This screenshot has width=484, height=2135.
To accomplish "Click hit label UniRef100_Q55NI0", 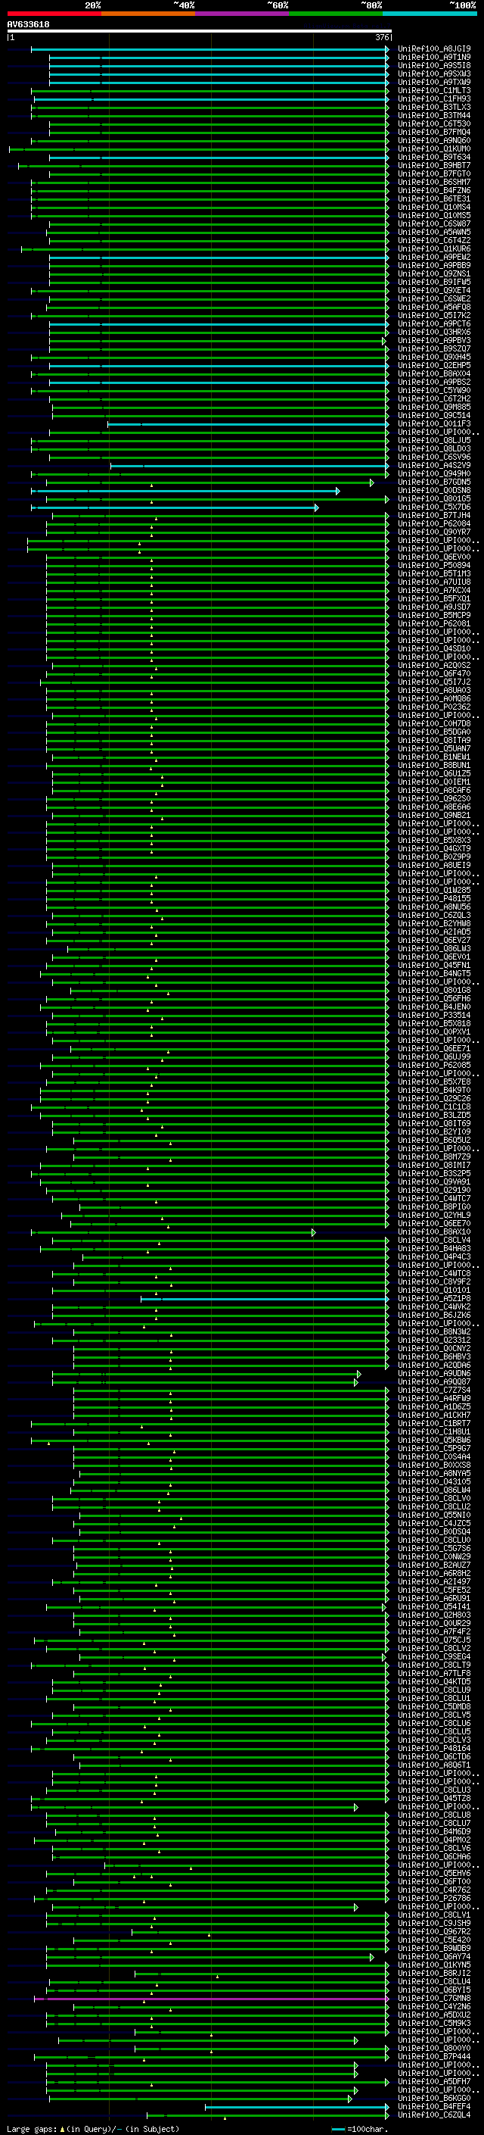I will (434, 1515).
